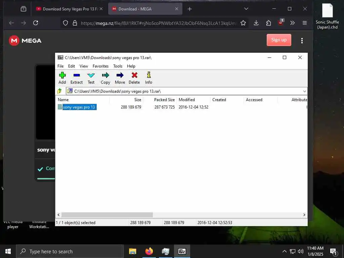This screenshot has height=258, width=344.
Task: Click the MEGA Sign up button
Action: coord(279,40)
